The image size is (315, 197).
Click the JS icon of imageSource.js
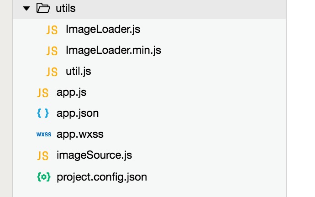point(43,156)
